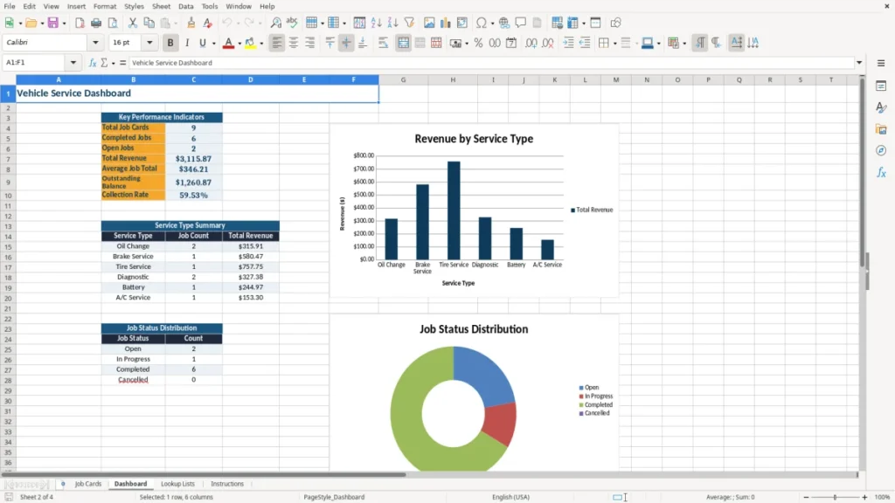Open Find & Replace tool
The image size is (895, 503).
[275, 23]
